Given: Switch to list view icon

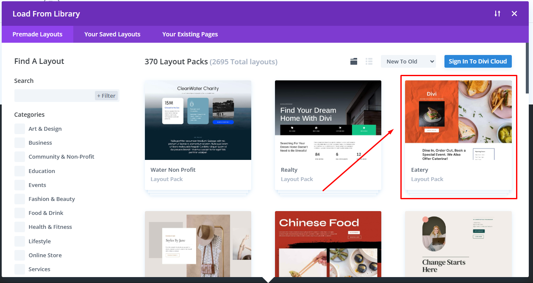Looking at the screenshot, I should click(369, 61).
